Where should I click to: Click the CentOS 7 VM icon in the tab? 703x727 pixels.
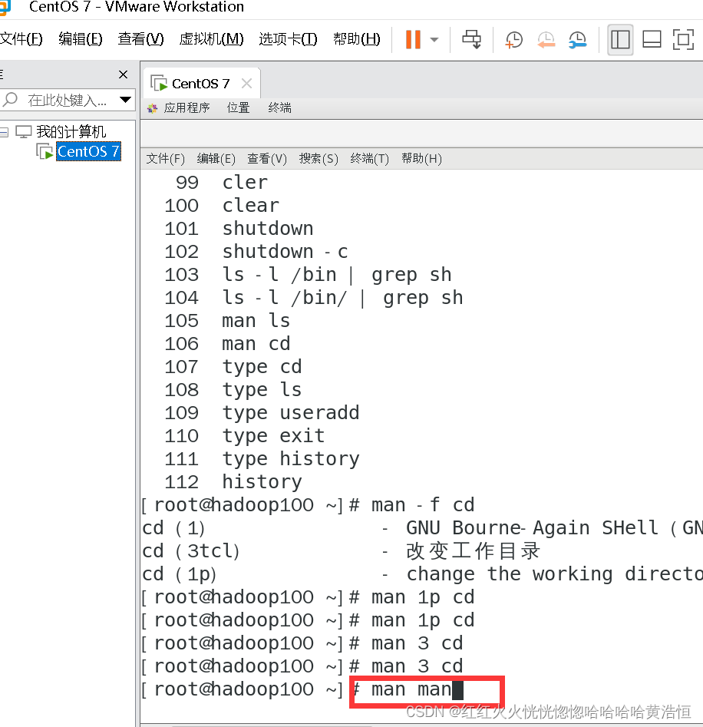tap(159, 84)
